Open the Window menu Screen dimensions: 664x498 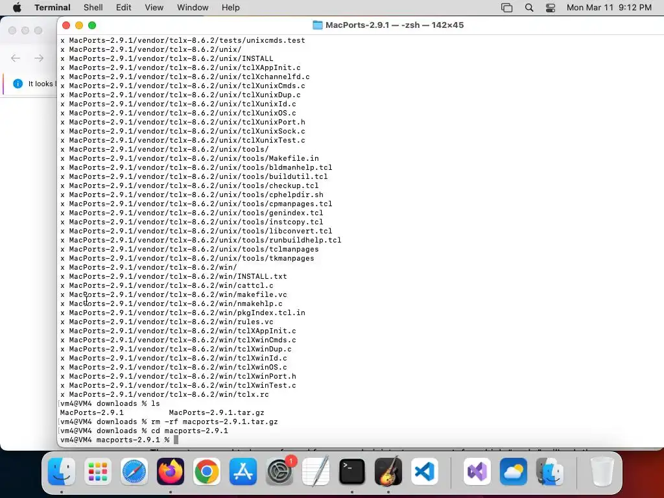[x=193, y=8]
